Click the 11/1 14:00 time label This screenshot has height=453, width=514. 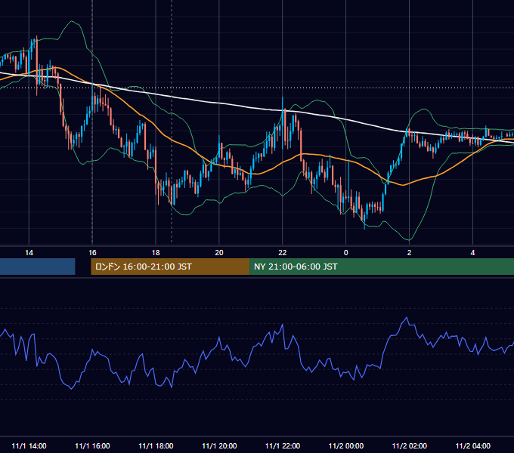29,445
